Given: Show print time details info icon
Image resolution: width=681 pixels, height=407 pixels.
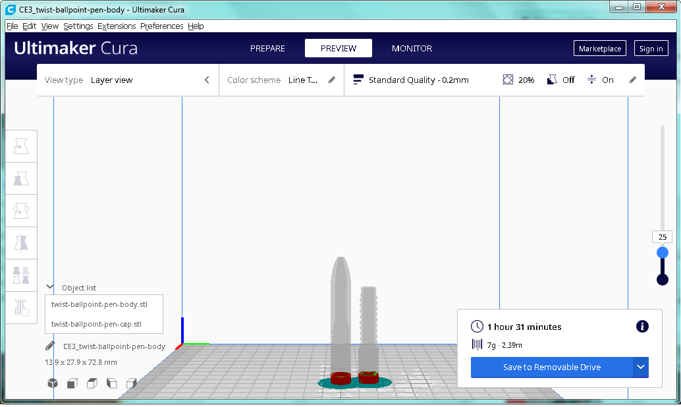Looking at the screenshot, I should 642,326.
